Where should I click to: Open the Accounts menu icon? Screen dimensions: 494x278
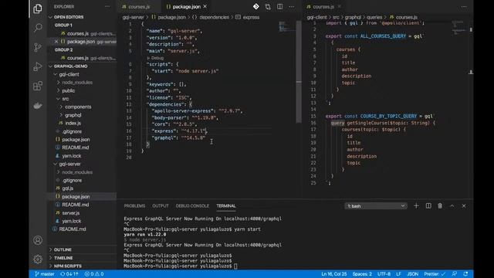pyautogui.click(x=38, y=240)
